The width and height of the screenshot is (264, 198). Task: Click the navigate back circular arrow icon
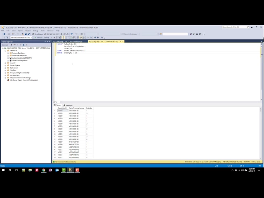(x=5, y=34)
